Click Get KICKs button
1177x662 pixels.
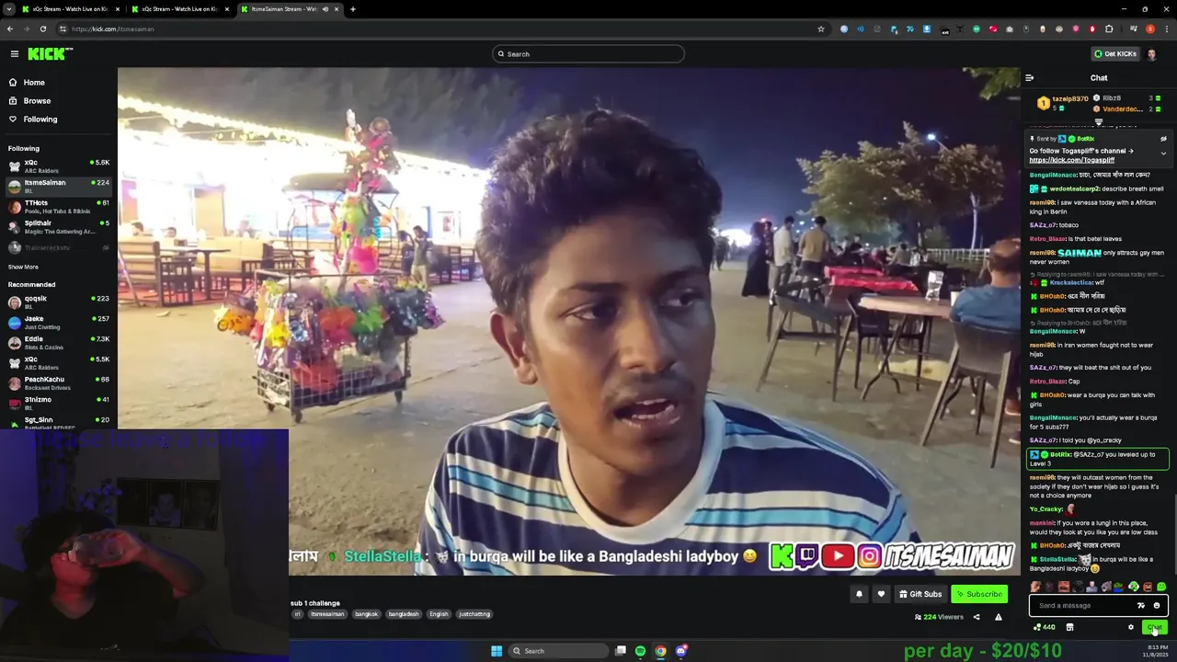(1115, 54)
